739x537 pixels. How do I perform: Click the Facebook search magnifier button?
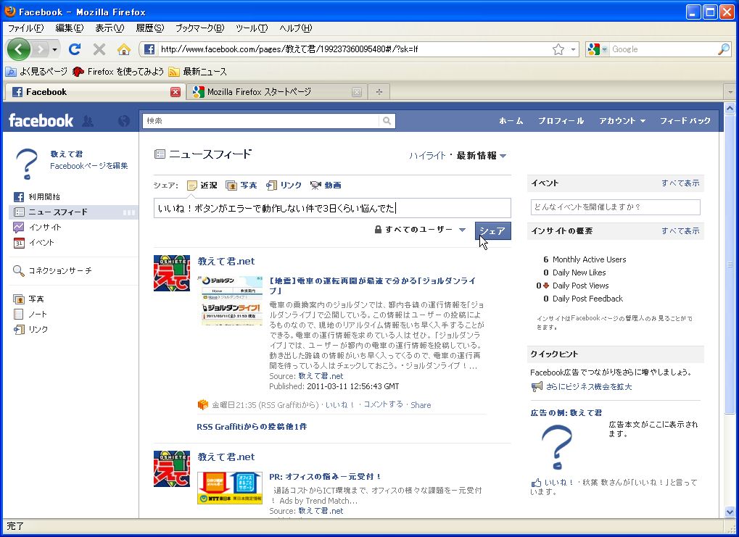387,121
